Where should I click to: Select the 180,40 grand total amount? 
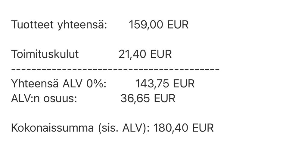point(171,128)
